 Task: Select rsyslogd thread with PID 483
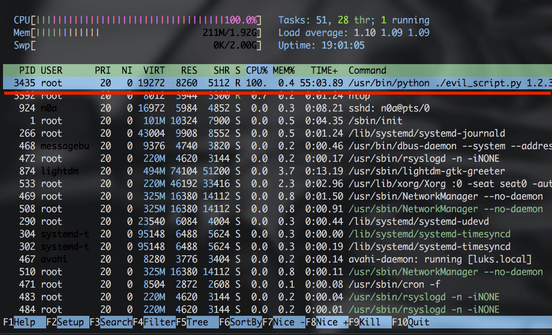(x=277, y=297)
